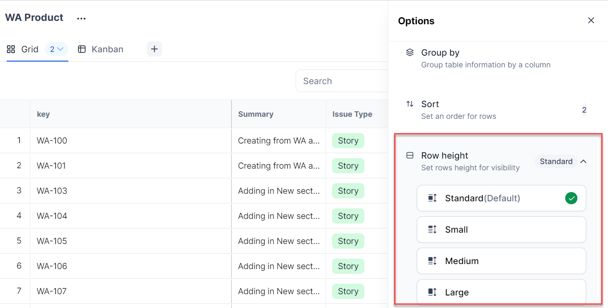Click the Sort arrows icon

pos(410,104)
